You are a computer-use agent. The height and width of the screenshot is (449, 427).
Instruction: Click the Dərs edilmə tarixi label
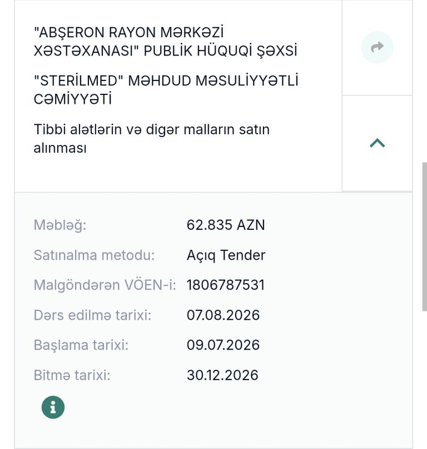(92, 315)
